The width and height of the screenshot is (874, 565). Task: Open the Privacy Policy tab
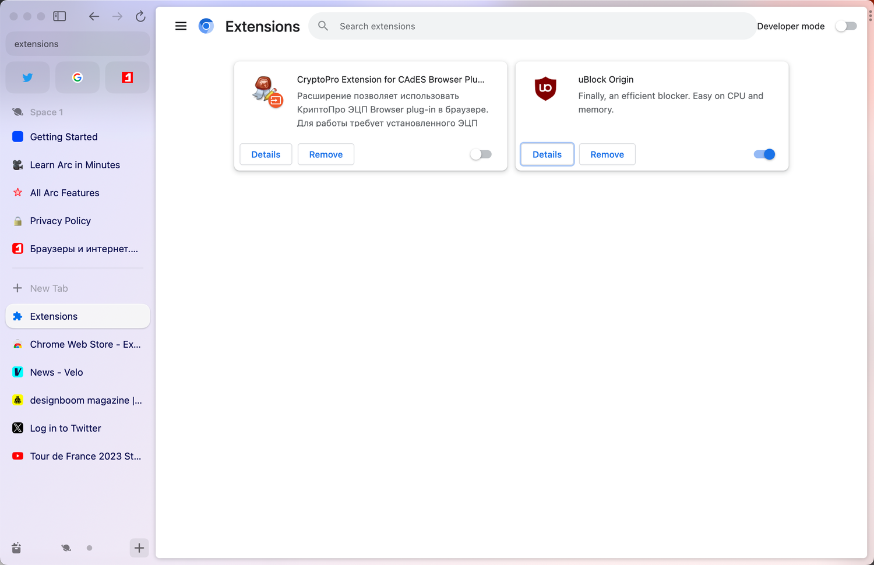click(77, 221)
